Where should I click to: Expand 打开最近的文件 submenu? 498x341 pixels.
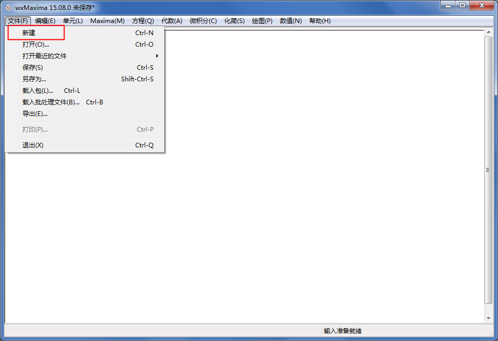click(x=85, y=56)
